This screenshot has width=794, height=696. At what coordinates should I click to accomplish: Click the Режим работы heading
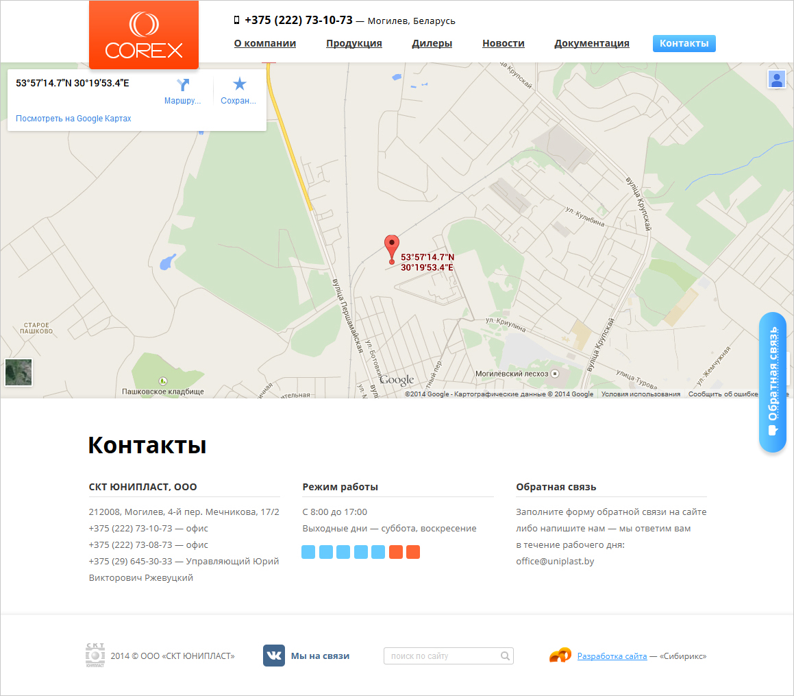[340, 487]
